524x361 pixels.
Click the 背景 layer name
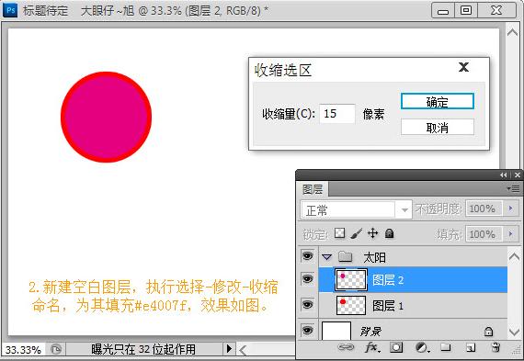[370, 332]
